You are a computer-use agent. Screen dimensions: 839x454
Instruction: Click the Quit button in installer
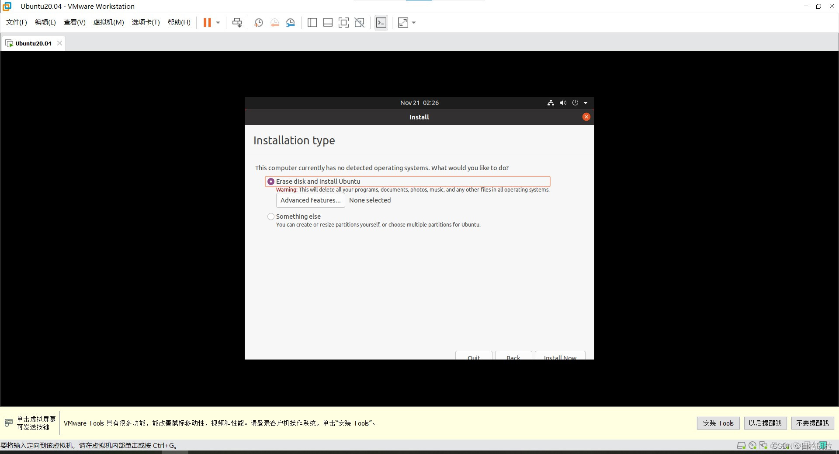click(474, 356)
